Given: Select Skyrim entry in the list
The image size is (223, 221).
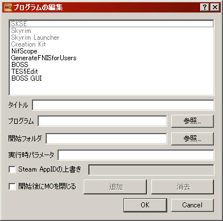Looking at the screenshot, I should click(111, 31).
